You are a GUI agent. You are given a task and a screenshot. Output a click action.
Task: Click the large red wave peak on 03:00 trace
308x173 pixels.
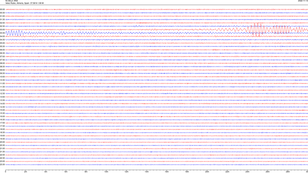coord(257,29)
